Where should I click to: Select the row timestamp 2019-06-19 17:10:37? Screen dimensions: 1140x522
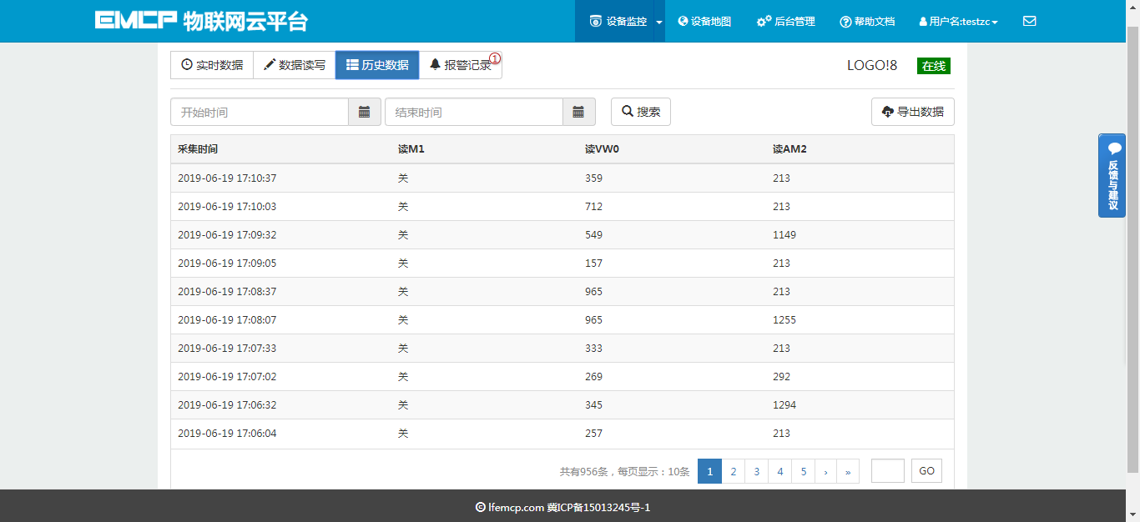[227, 178]
